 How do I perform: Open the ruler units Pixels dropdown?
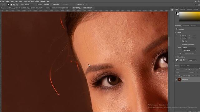click(192, 60)
